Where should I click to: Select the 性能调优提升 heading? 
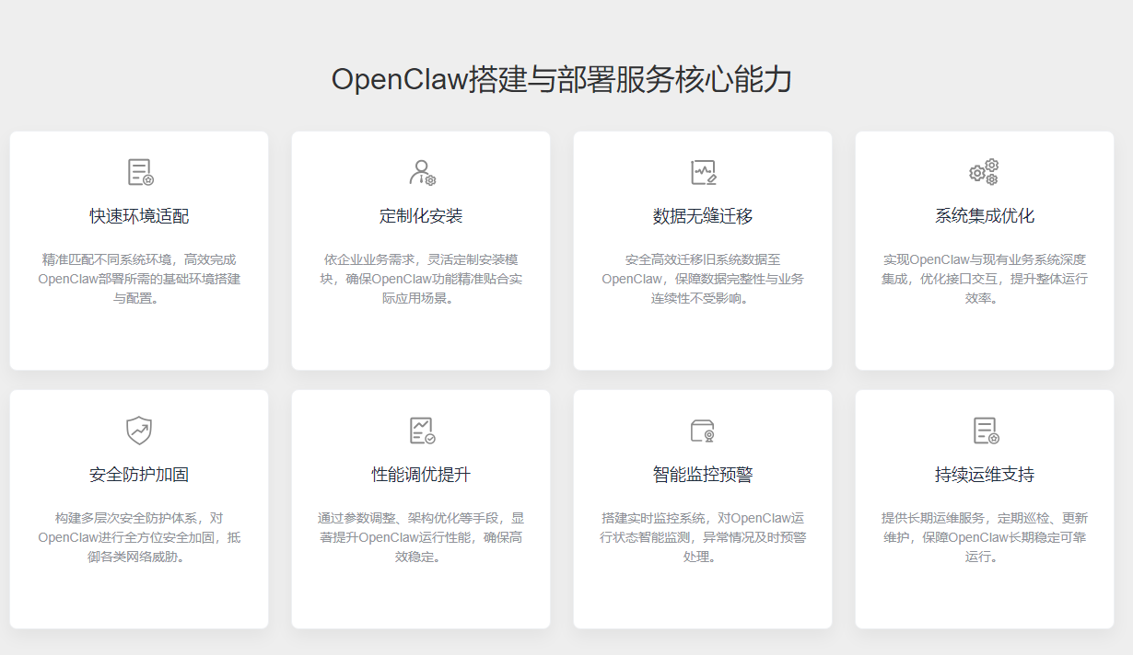(x=421, y=475)
